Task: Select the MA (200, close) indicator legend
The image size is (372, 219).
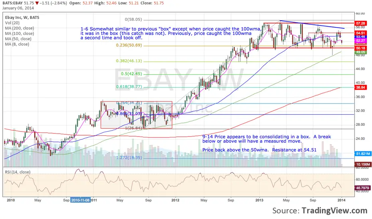Action: click(x=20, y=28)
